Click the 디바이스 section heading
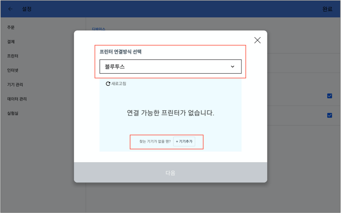The height and width of the screenshot is (213, 341). [x=99, y=29]
